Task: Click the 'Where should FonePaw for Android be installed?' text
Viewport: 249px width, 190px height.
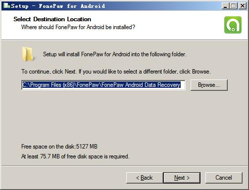Action: click(78, 27)
